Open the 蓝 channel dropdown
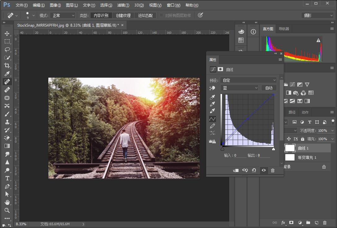 (239, 88)
